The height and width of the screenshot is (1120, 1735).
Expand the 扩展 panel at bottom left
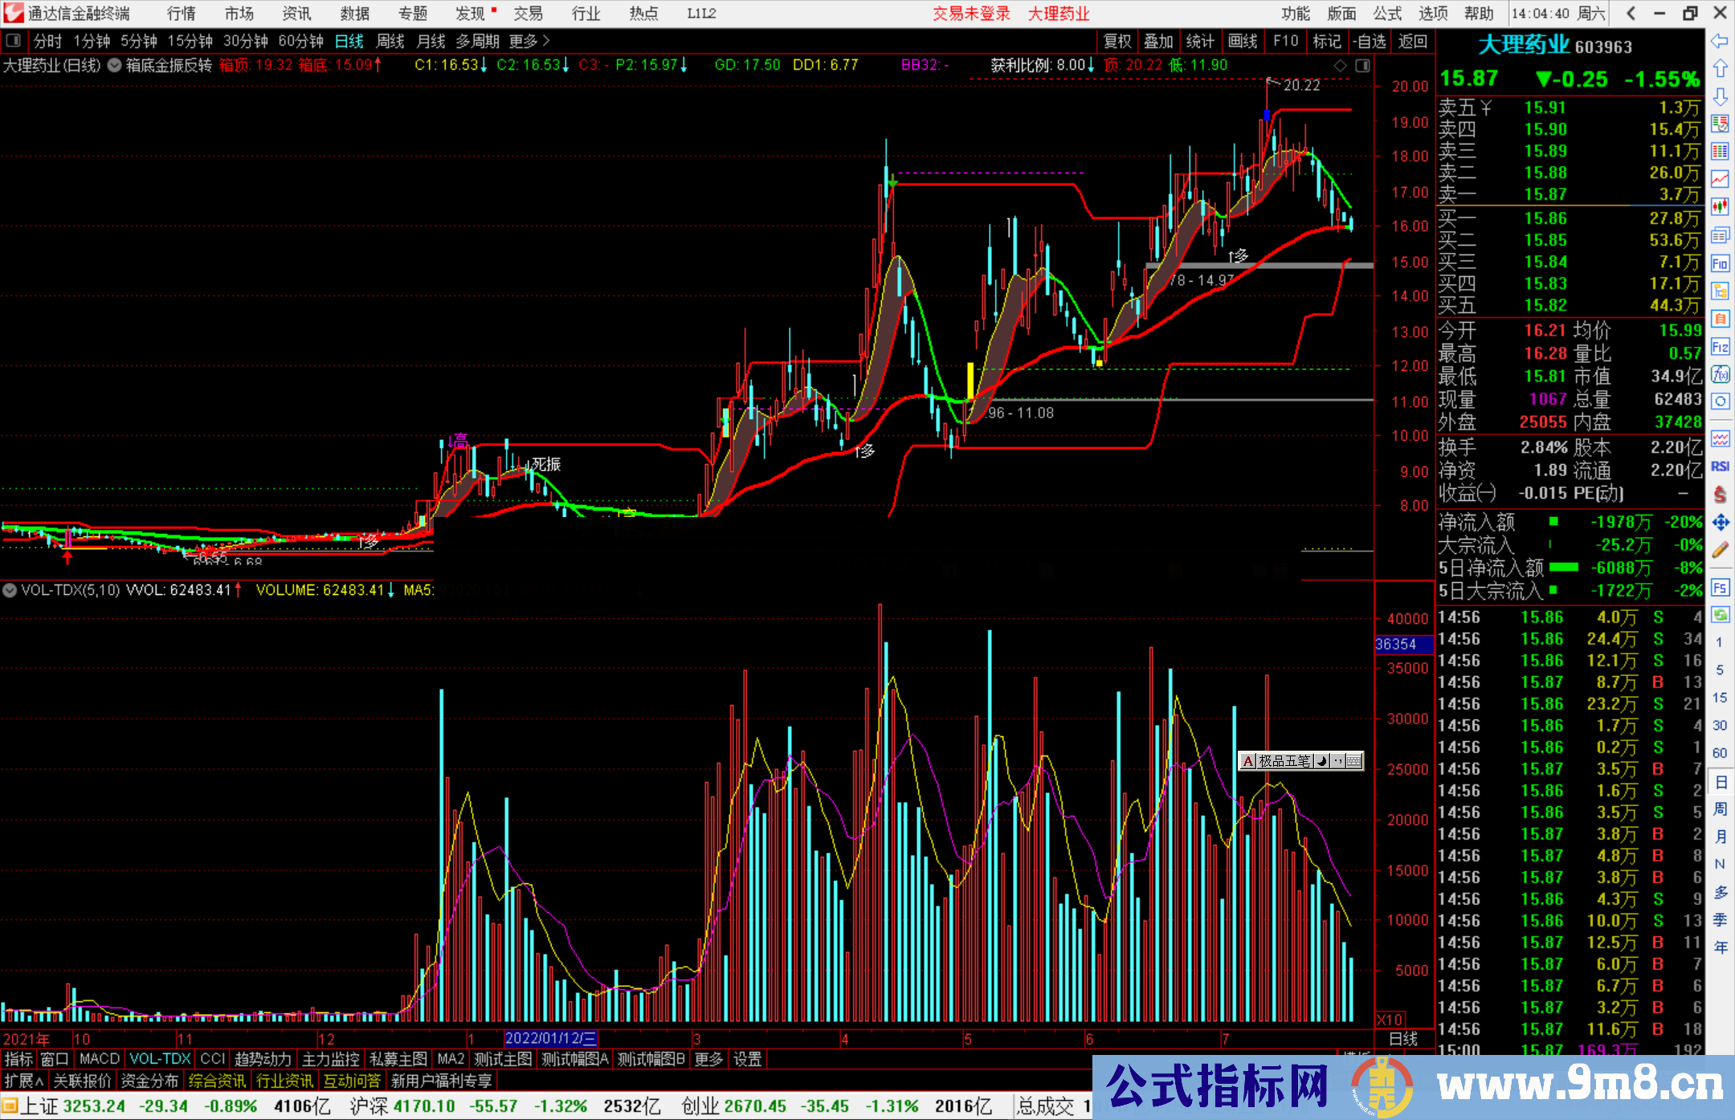(x=23, y=1081)
